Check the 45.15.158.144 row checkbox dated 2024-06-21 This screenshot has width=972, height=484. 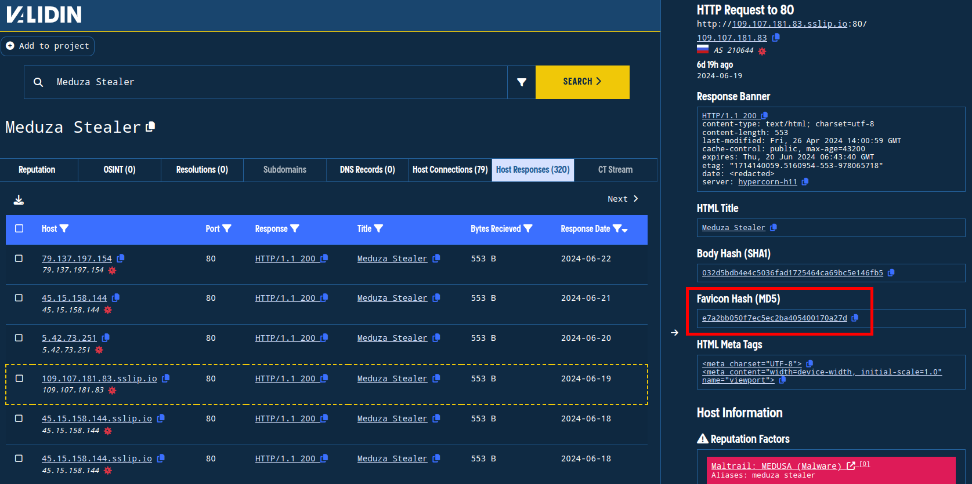coord(19,298)
